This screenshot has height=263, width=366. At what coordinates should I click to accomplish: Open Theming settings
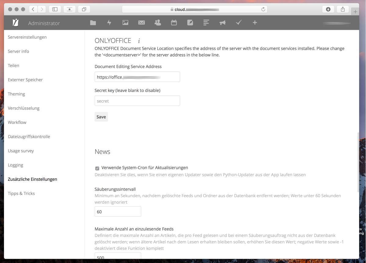click(16, 94)
